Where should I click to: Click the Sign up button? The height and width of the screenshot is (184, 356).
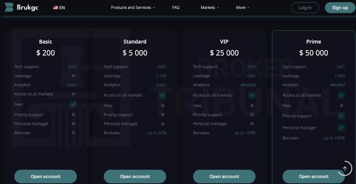pos(340,8)
